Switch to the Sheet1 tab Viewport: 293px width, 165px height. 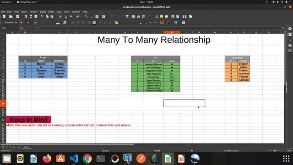[27, 147]
